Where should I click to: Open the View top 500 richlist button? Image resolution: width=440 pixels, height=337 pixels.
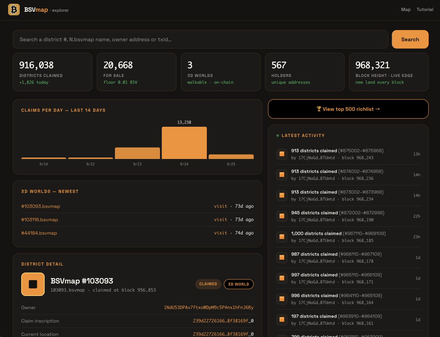(348, 109)
